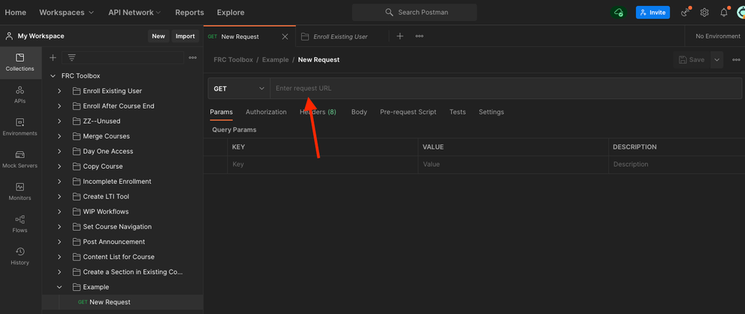
Task: Collapse the FRC Toolbox collection
Action: [x=53, y=76]
